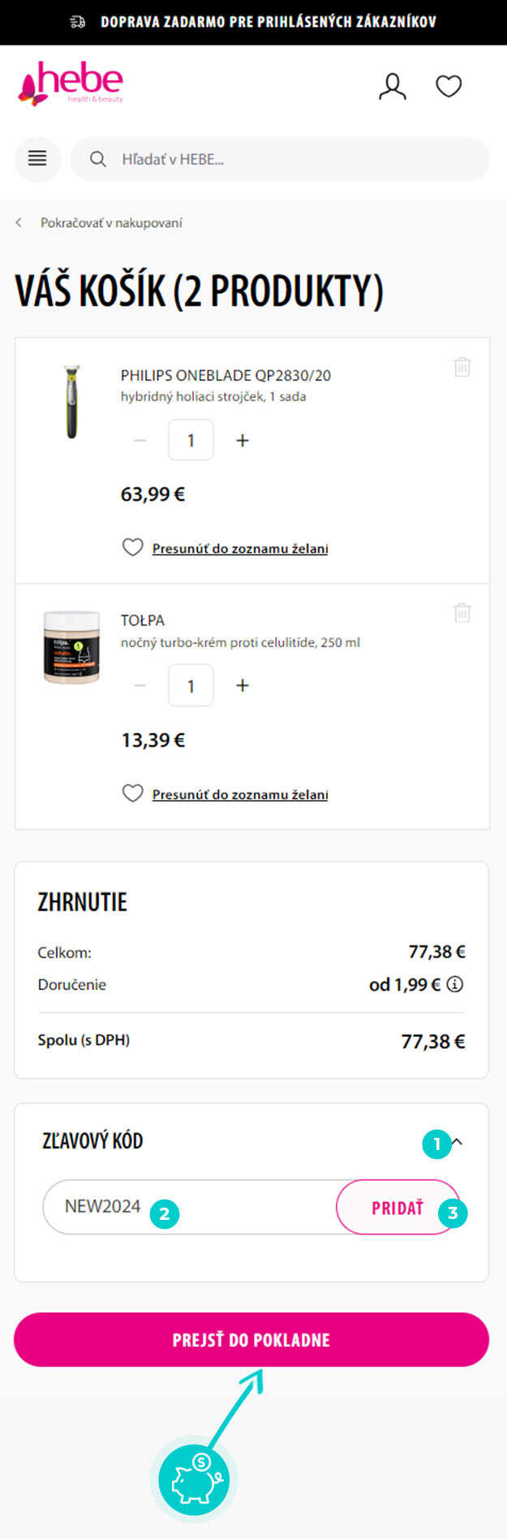
Task: Click the Hľadať v HEBE search field
Action: [292, 159]
